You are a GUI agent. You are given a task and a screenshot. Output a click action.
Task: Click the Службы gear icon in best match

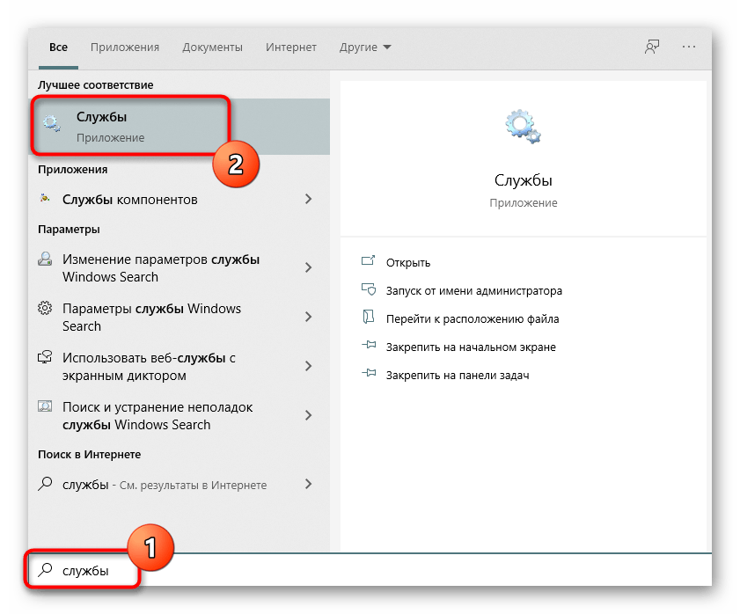52,125
